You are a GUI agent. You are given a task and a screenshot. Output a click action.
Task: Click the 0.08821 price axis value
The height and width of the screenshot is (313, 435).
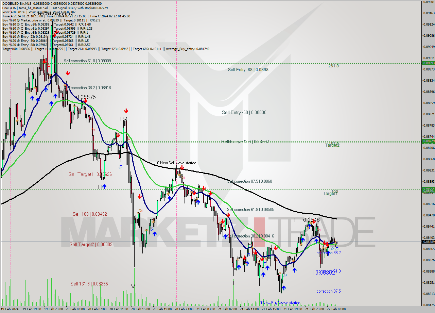click(x=429, y=114)
